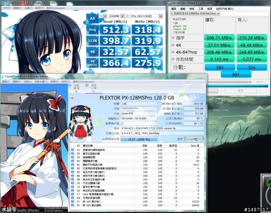Screen dimensions: 271x213
Task: Click AS SSD read score 383
Action: tap(220, 68)
